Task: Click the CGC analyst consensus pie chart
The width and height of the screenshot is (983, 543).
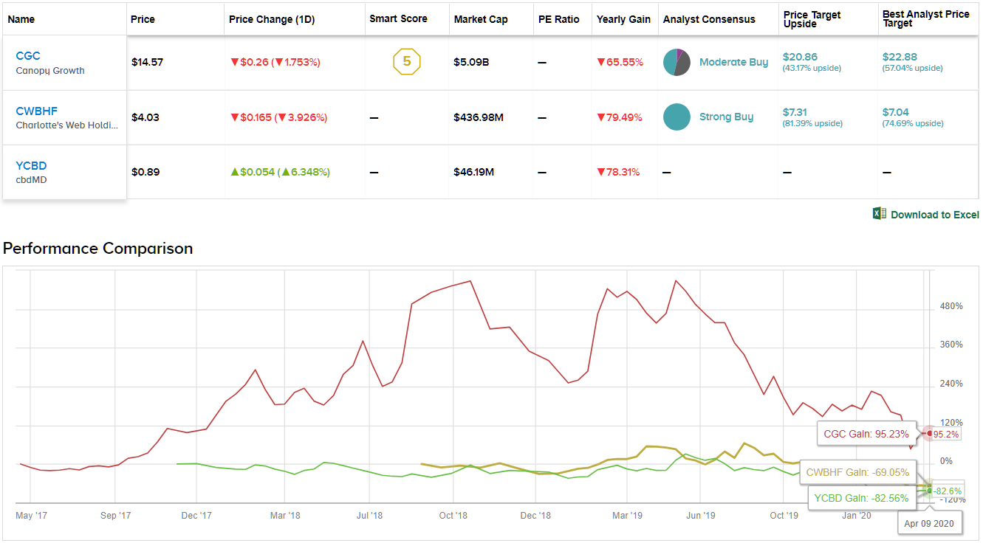Action: (677, 62)
